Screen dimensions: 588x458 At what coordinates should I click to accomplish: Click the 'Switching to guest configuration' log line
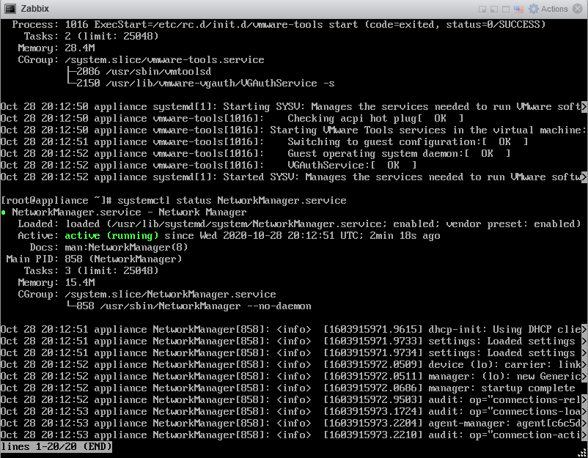click(265, 142)
